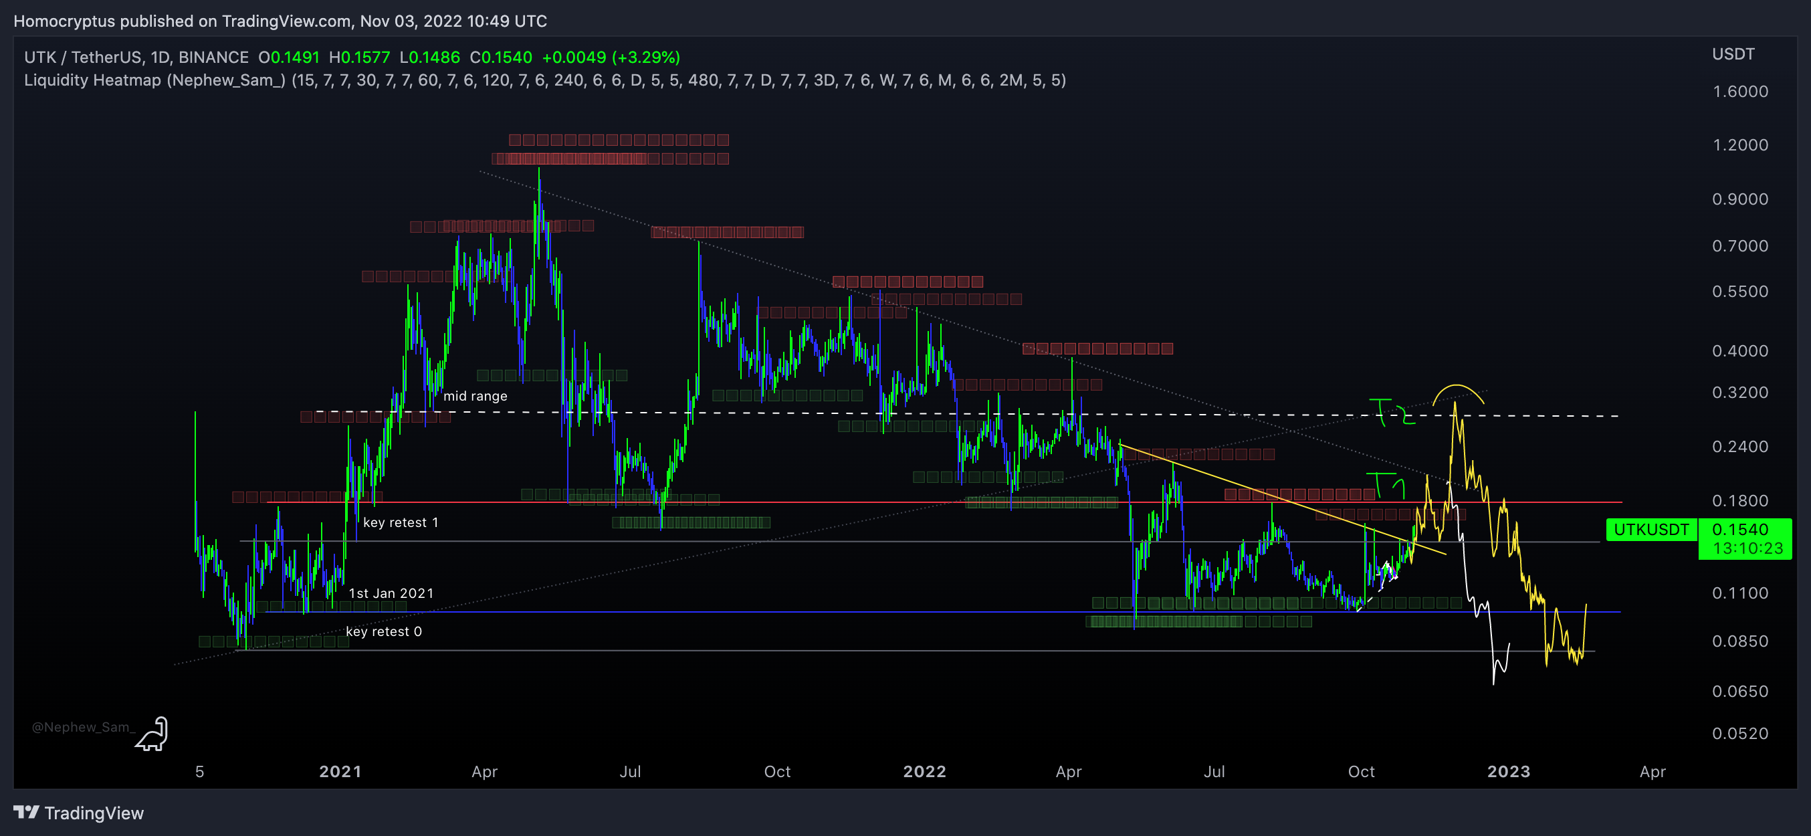Click the 0.3200 price axis level
This screenshot has height=836, width=1811.
click(x=1740, y=393)
